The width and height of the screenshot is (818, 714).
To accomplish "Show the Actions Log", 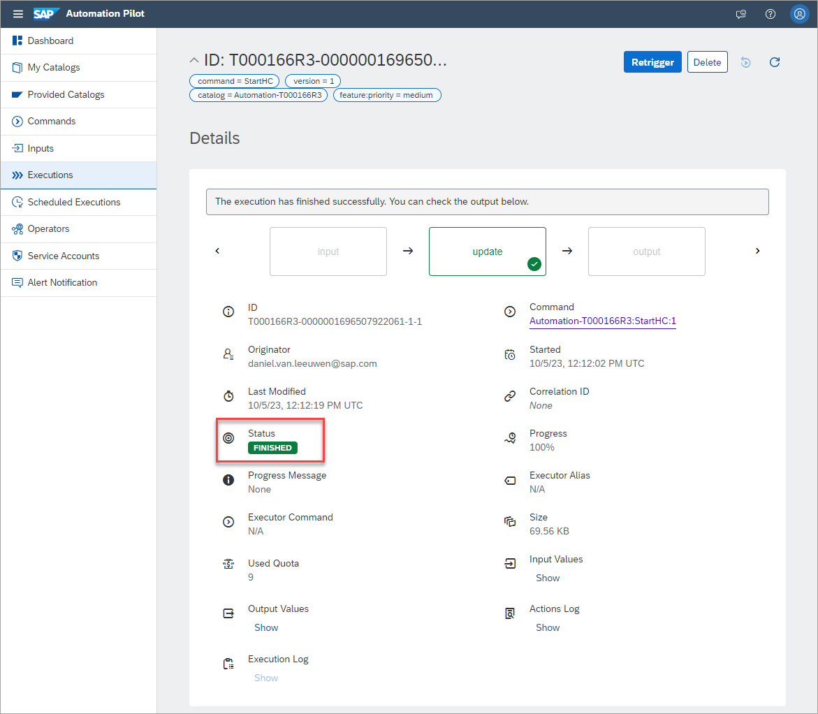I will pyautogui.click(x=547, y=627).
